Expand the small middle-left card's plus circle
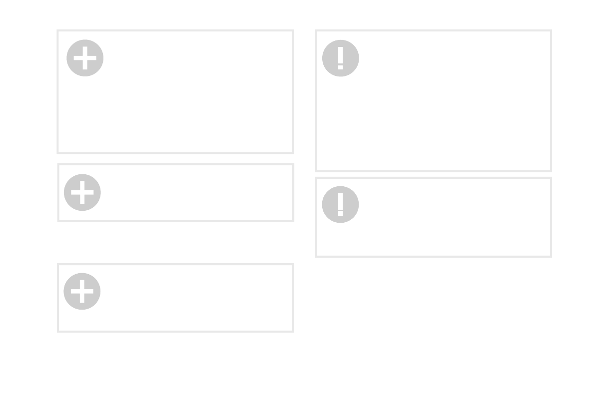 82,192
